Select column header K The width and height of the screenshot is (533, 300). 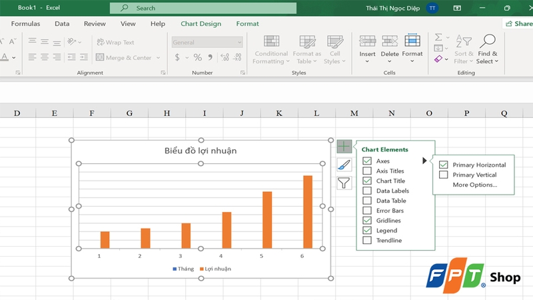pos(279,113)
